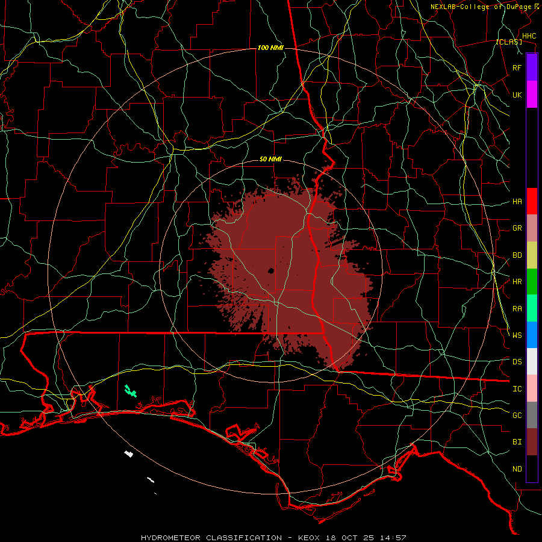Screen dimensions: 542x542
Task: Click the 50 NMI range ring label
Action: [x=270, y=160]
